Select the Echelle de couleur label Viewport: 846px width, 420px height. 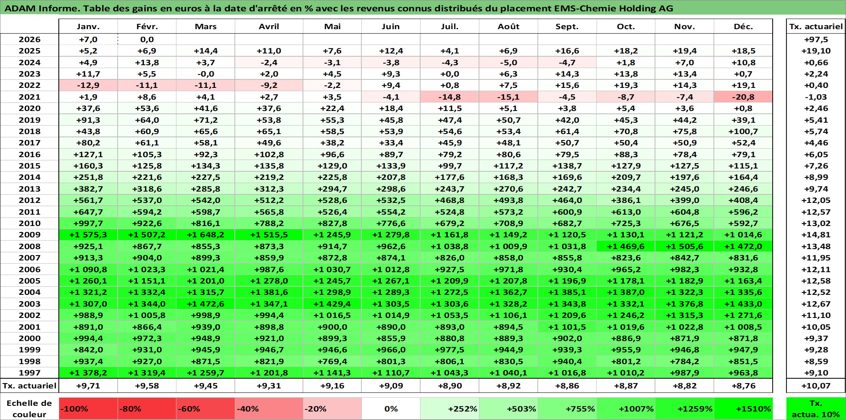coord(30,409)
